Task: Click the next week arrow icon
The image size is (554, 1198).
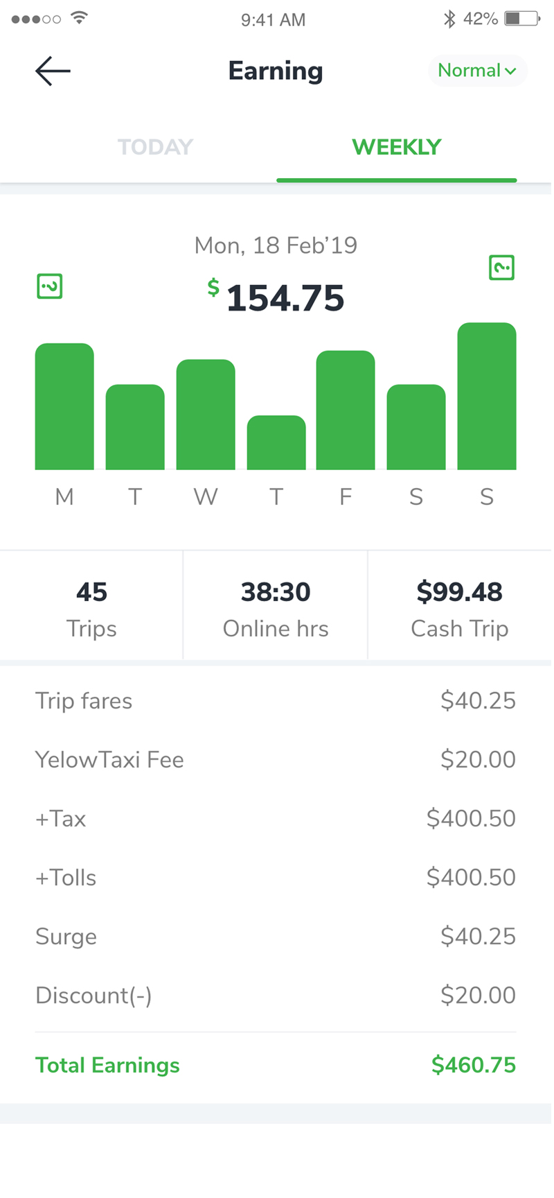Action: tap(502, 267)
